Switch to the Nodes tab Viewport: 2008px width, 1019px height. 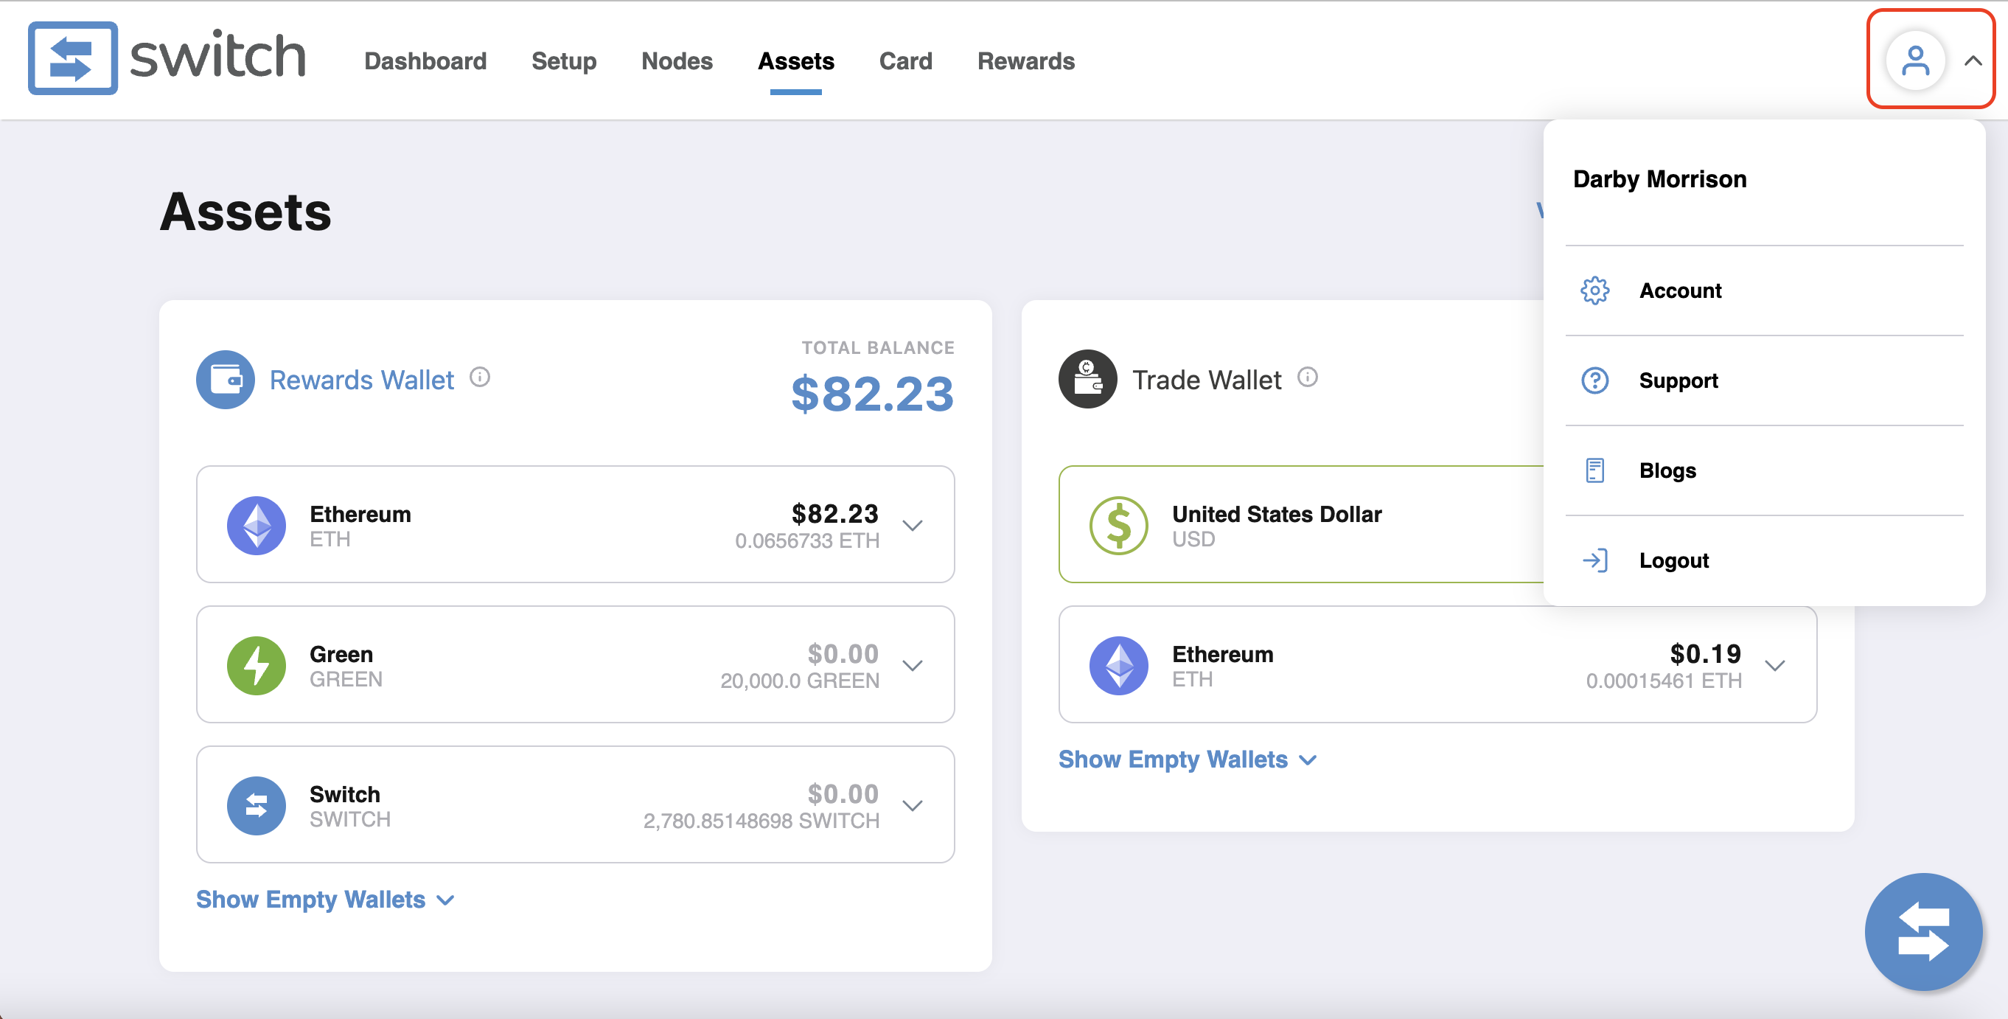click(x=677, y=60)
